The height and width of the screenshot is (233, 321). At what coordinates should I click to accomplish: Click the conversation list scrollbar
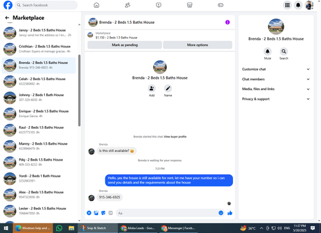pyautogui.click(x=80, y=90)
